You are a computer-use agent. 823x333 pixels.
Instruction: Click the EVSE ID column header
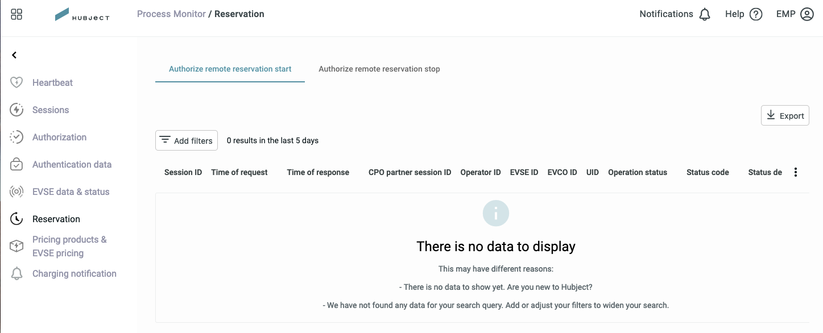click(x=524, y=172)
